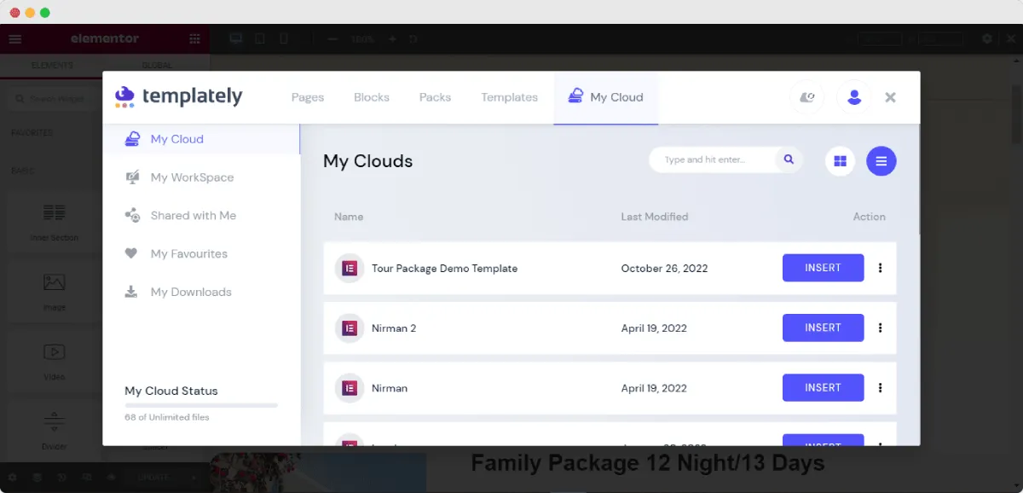Switch to grid view layout
This screenshot has width=1023, height=493.
[x=840, y=160]
